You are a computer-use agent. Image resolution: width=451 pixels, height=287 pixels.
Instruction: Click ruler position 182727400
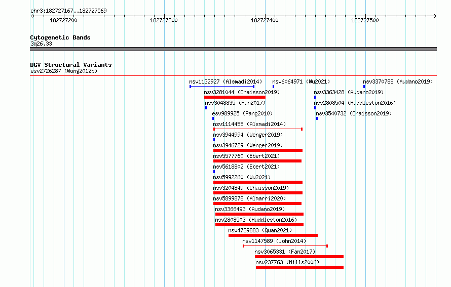coord(265,20)
